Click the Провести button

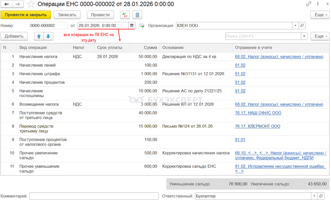100,15
